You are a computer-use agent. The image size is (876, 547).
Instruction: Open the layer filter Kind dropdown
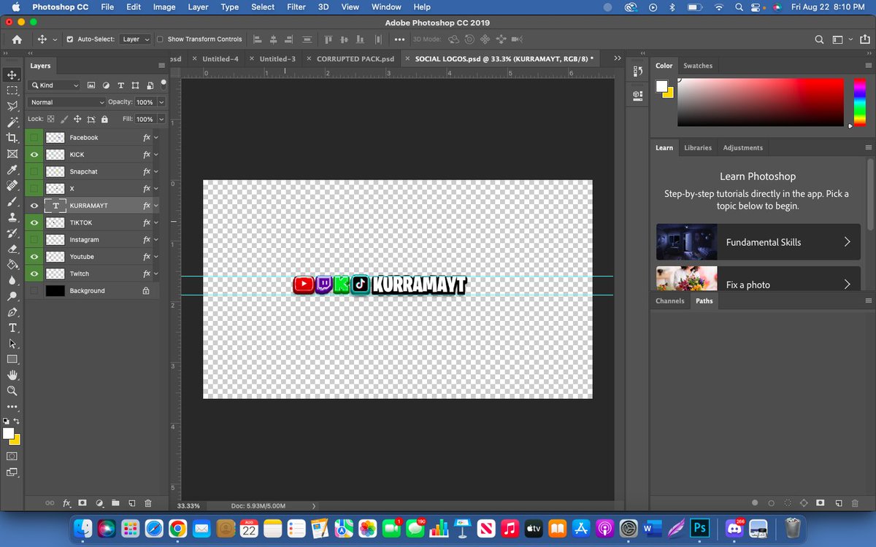[55, 85]
